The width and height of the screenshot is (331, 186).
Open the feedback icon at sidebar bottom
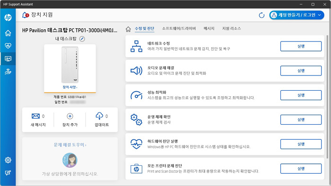click(x=8, y=173)
